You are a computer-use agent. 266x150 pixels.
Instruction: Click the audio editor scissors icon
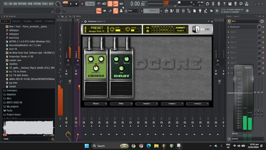click(213, 4)
